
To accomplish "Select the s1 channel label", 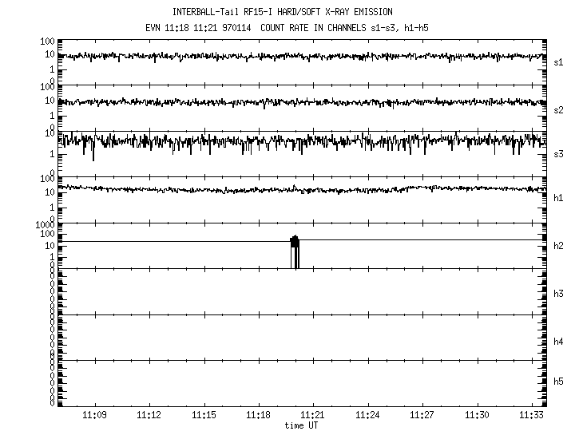I will 558,61.
